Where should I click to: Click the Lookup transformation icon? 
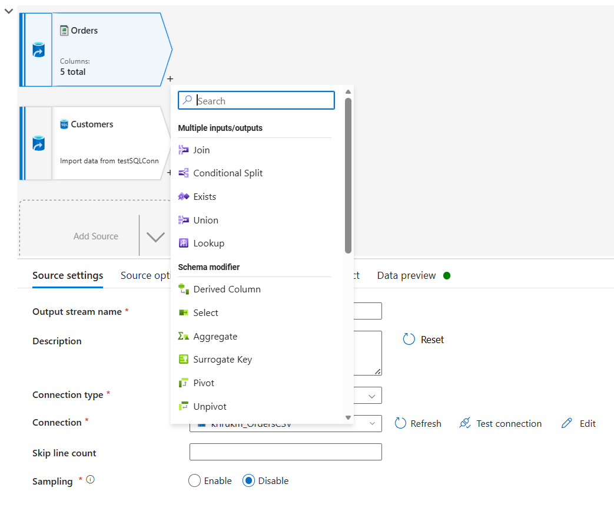point(183,243)
